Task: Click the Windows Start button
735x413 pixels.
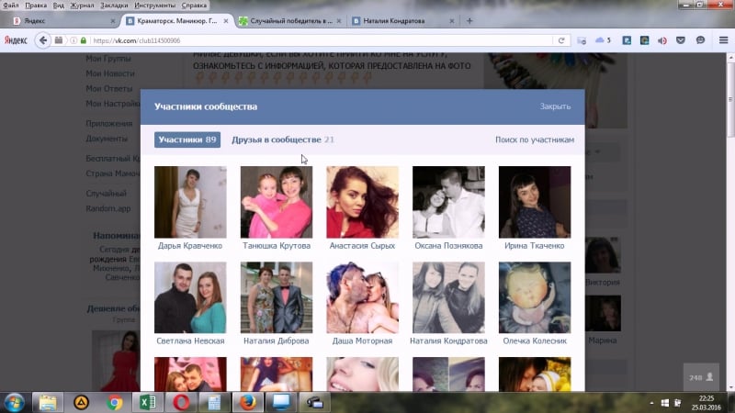Action: click(x=15, y=401)
